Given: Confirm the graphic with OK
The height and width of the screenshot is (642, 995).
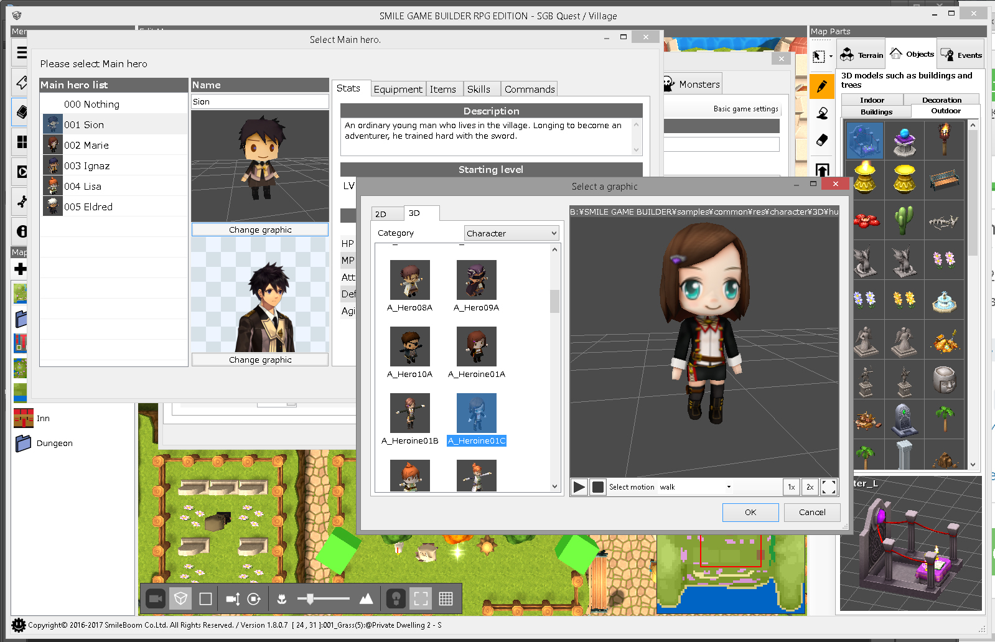Looking at the screenshot, I should tap(750, 512).
